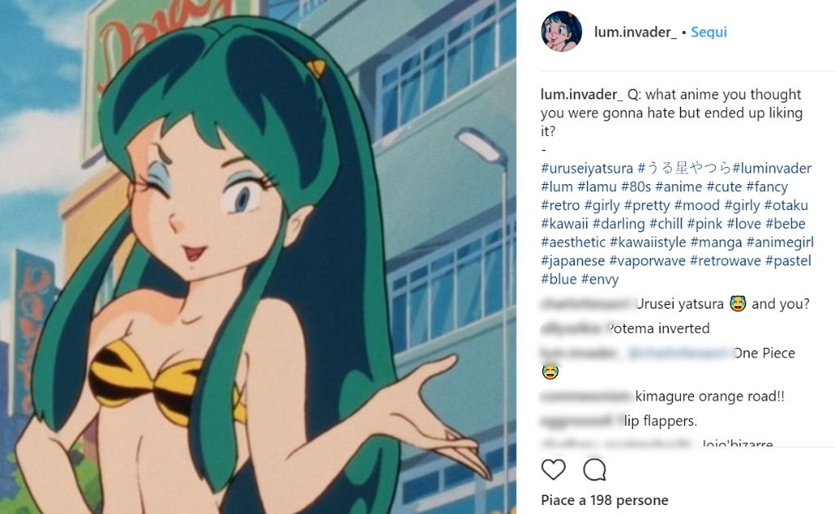Open the #anime hashtag
Viewport: 835px width, 514px height.
[678, 187]
